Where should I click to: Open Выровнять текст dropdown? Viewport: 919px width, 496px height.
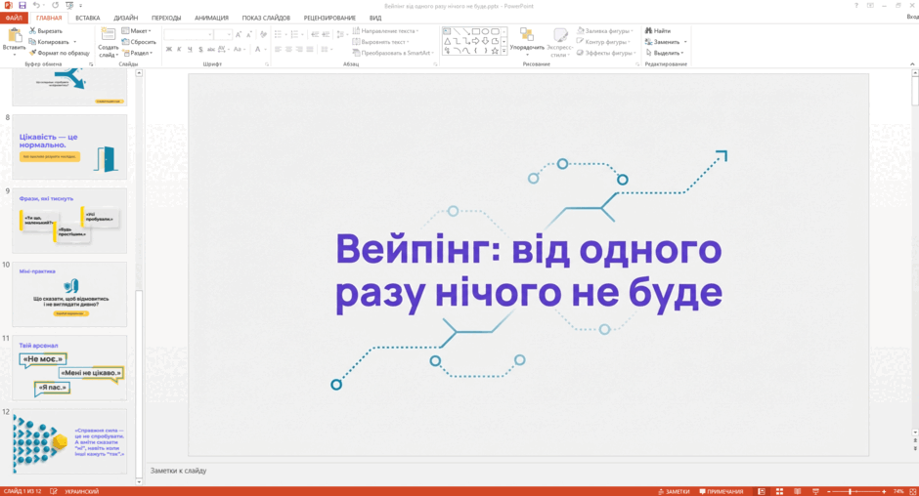pos(381,42)
